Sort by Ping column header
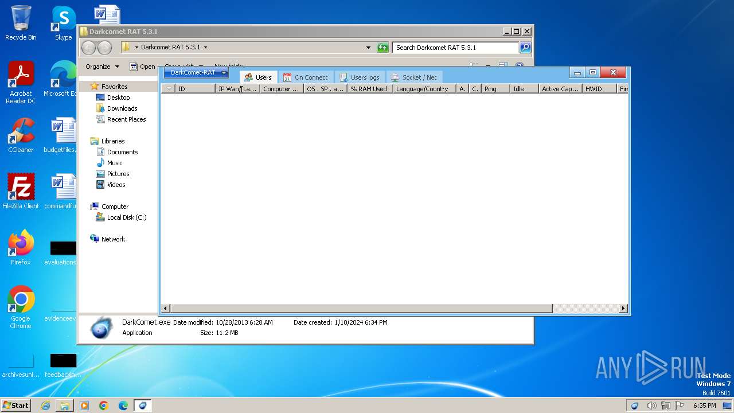Image resolution: width=734 pixels, height=413 pixels. coord(495,89)
